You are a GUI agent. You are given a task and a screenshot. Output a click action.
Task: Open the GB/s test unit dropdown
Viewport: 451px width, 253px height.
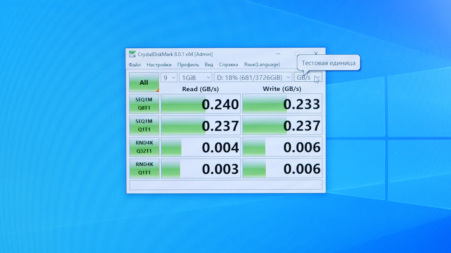[x=308, y=78]
